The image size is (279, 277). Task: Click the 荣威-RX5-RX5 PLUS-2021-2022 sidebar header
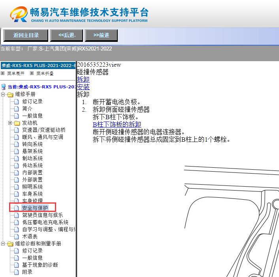pyautogui.click(x=38, y=66)
